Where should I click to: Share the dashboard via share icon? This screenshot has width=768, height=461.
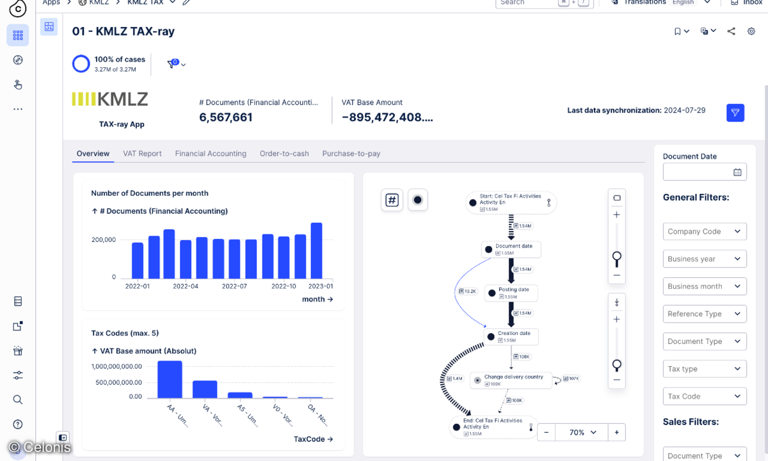[731, 31]
